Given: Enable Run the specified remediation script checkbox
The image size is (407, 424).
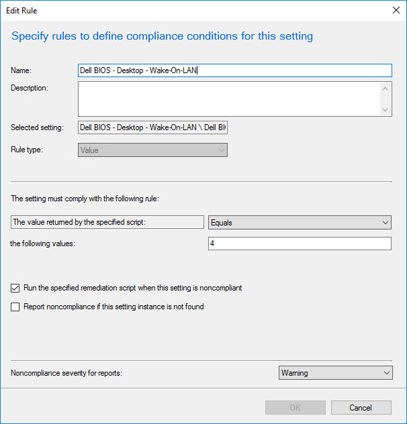Looking at the screenshot, I should pyautogui.click(x=15, y=288).
